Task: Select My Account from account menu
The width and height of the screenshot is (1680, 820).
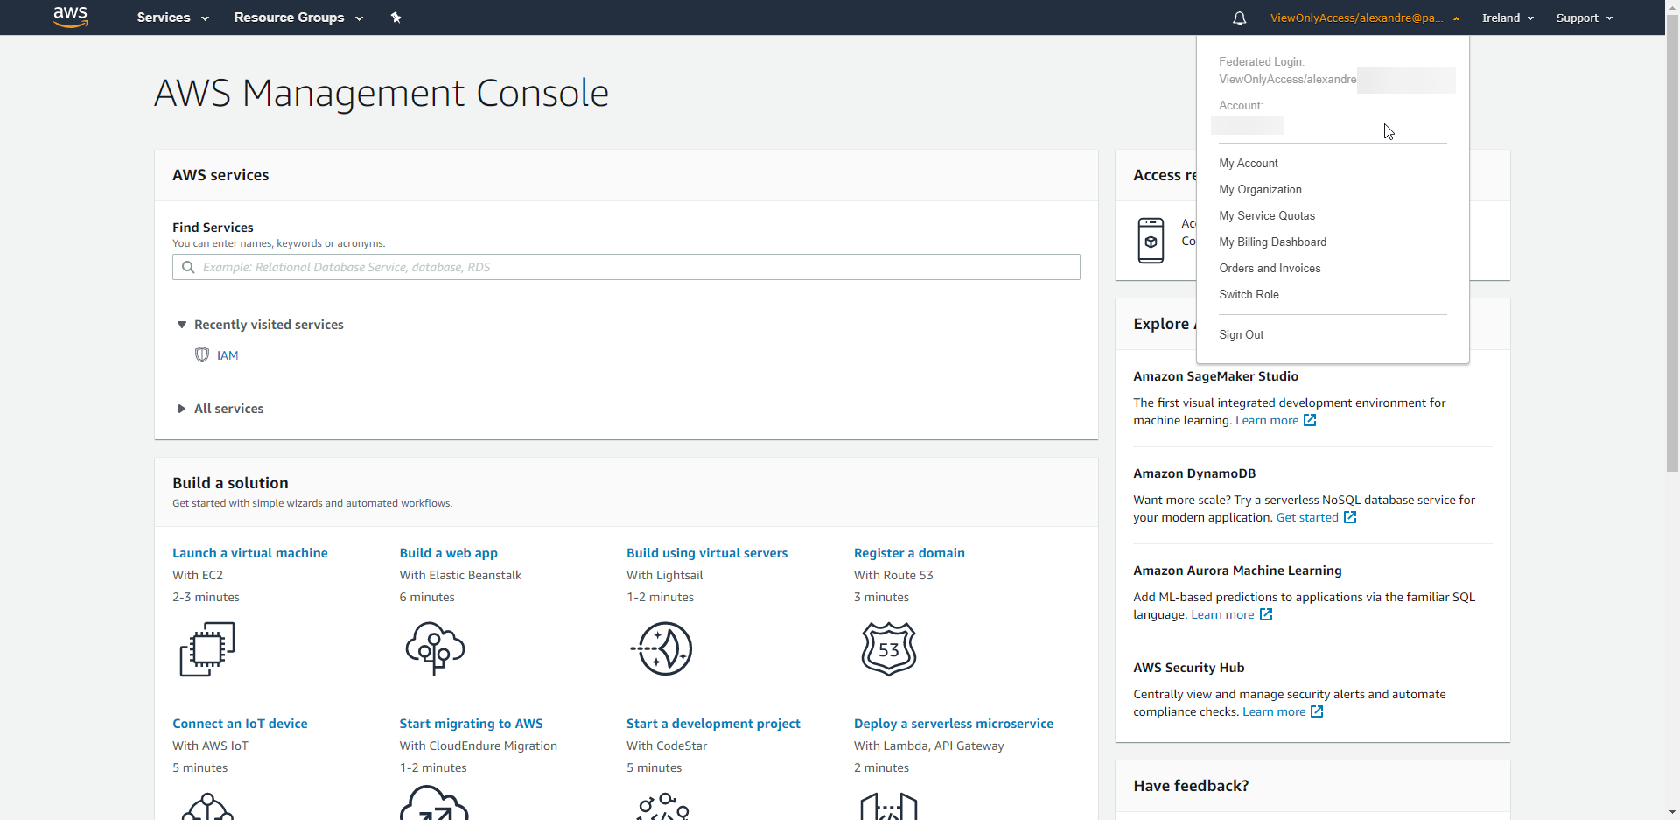Action: point(1249,164)
